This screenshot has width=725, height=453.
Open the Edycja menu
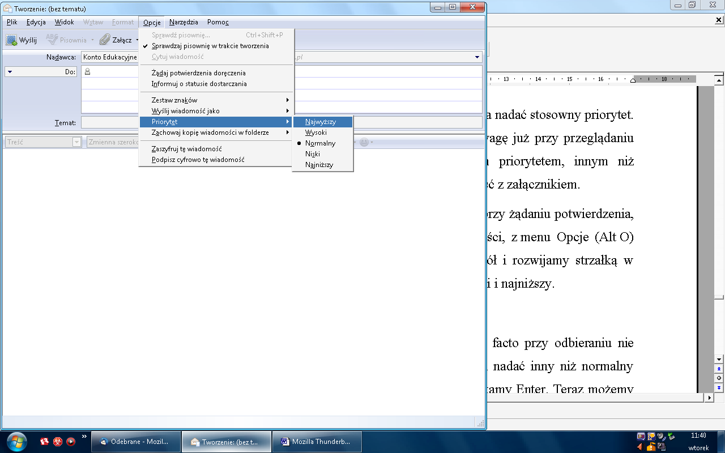36,22
